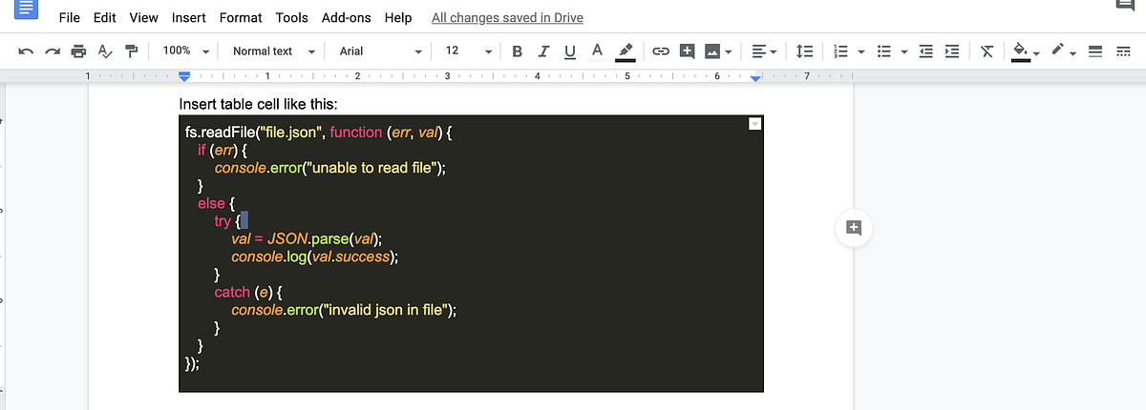This screenshot has width=1146, height=410.
Task: Click the insert image icon
Action: click(x=712, y=51)
